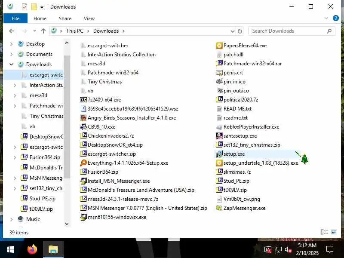344x258 pixels.
Task: Select the pin_in.ico icon
Action: (219, 82)
